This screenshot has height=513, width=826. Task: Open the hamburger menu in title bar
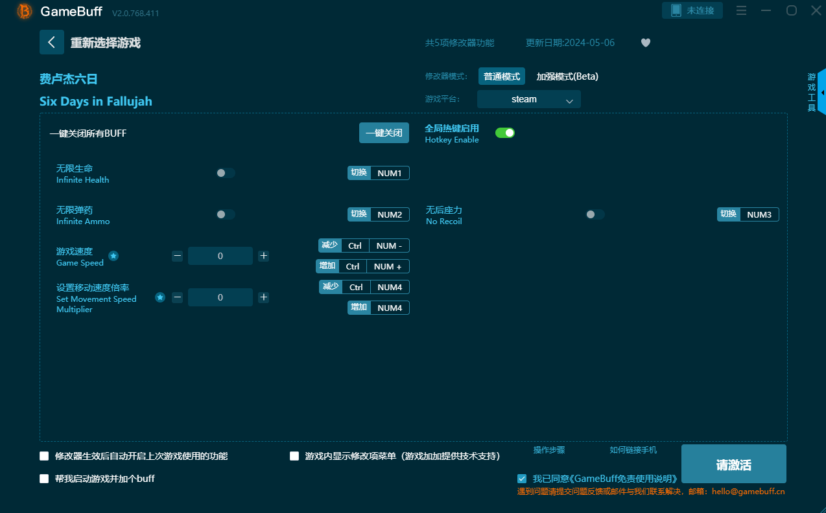click(x=741, y=10)
